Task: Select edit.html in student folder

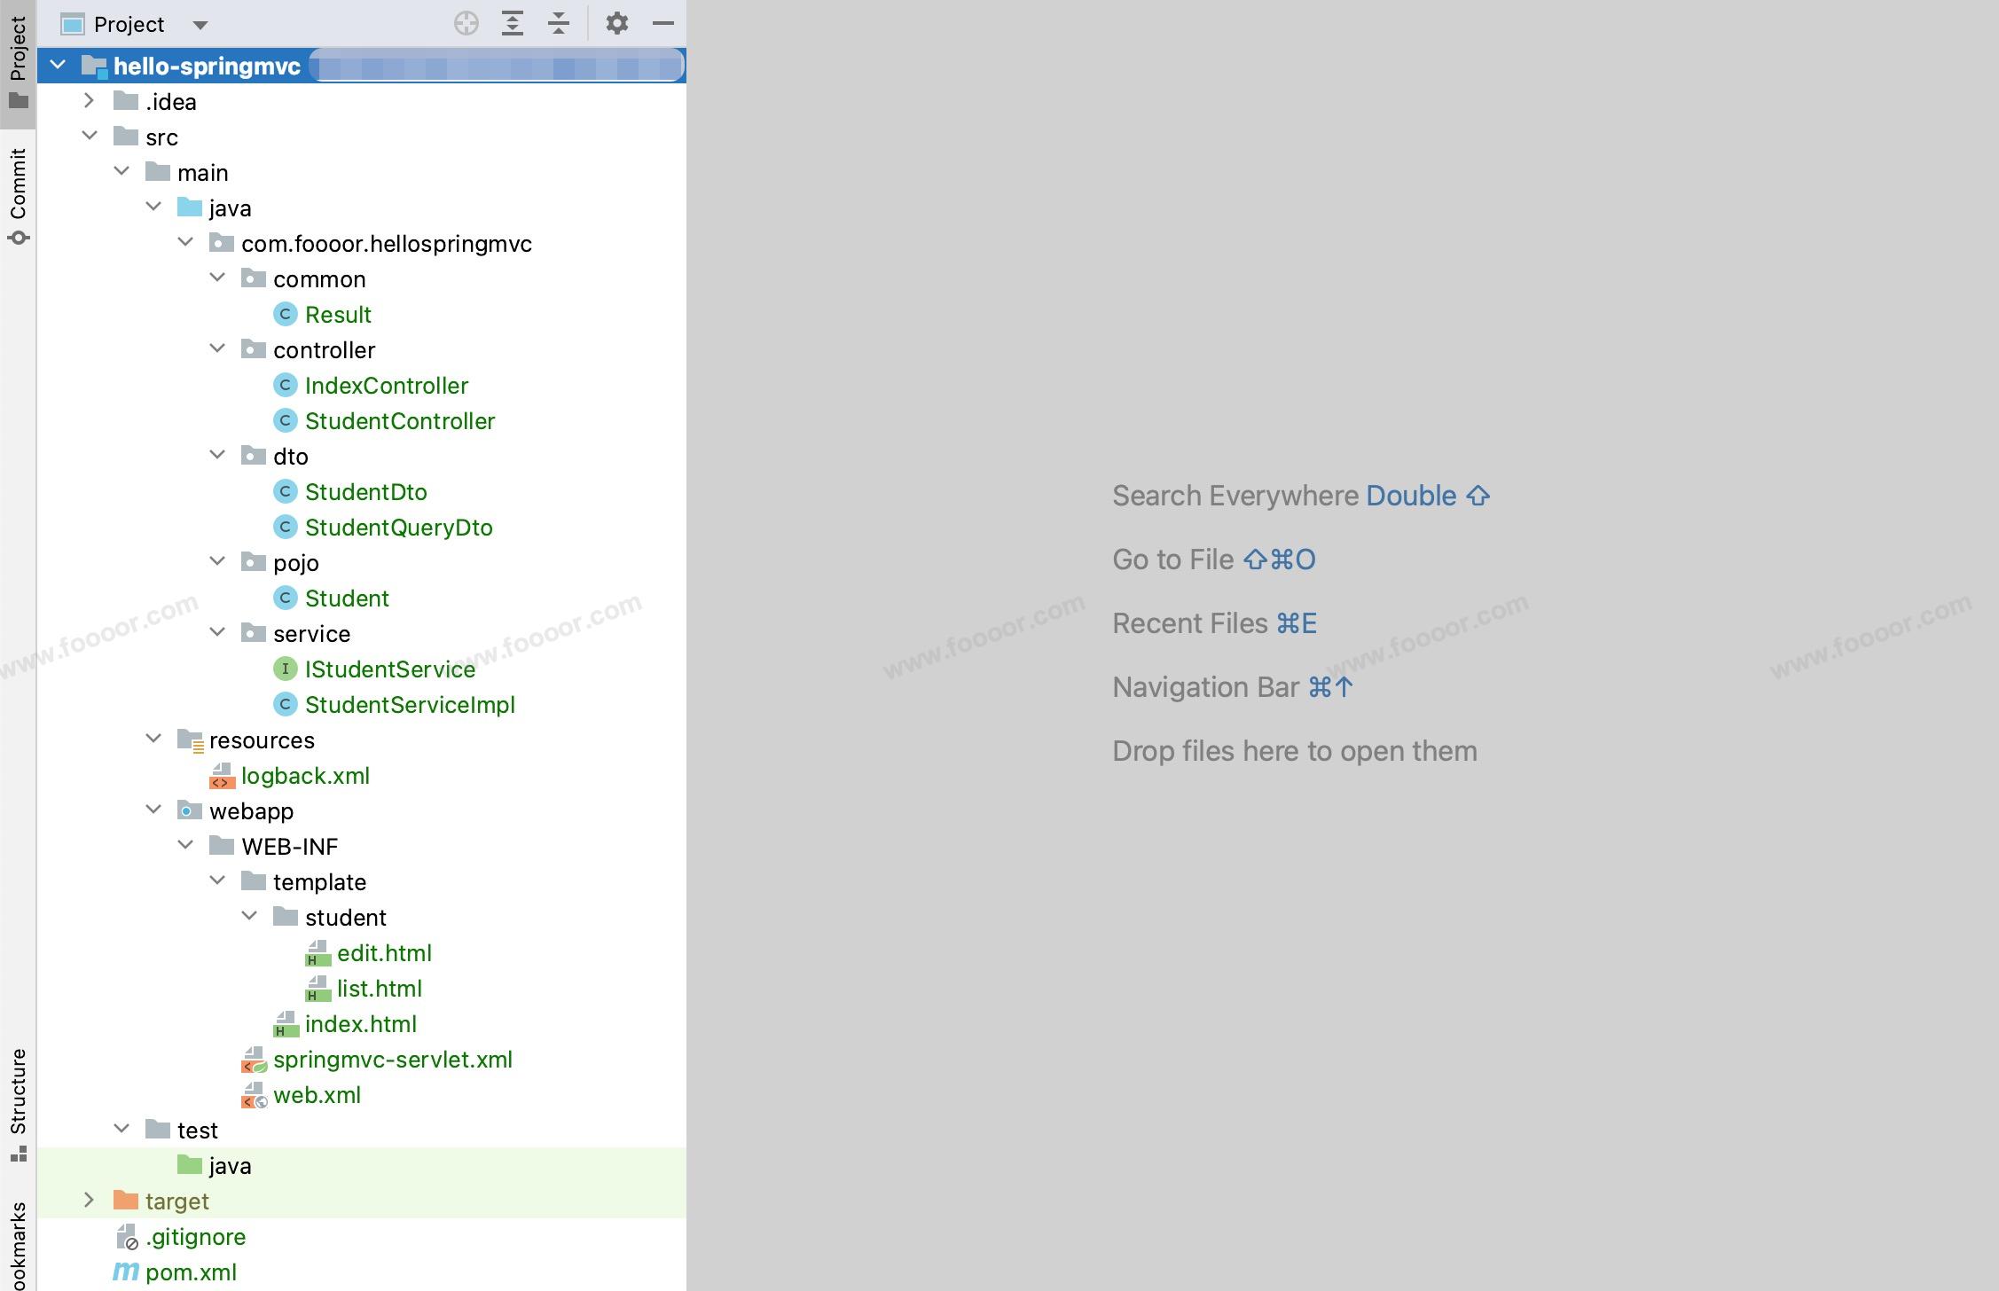Action: point(384,953)
